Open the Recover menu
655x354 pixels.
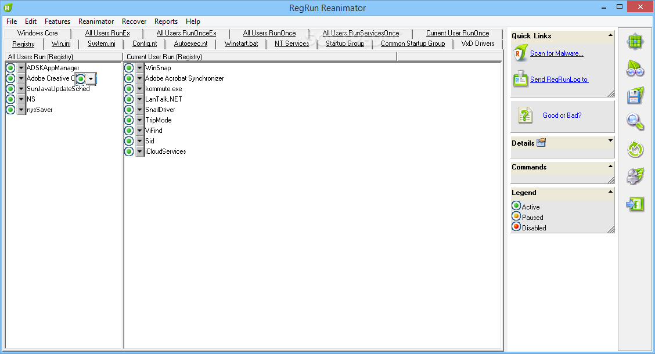click(x=134, y=21)
